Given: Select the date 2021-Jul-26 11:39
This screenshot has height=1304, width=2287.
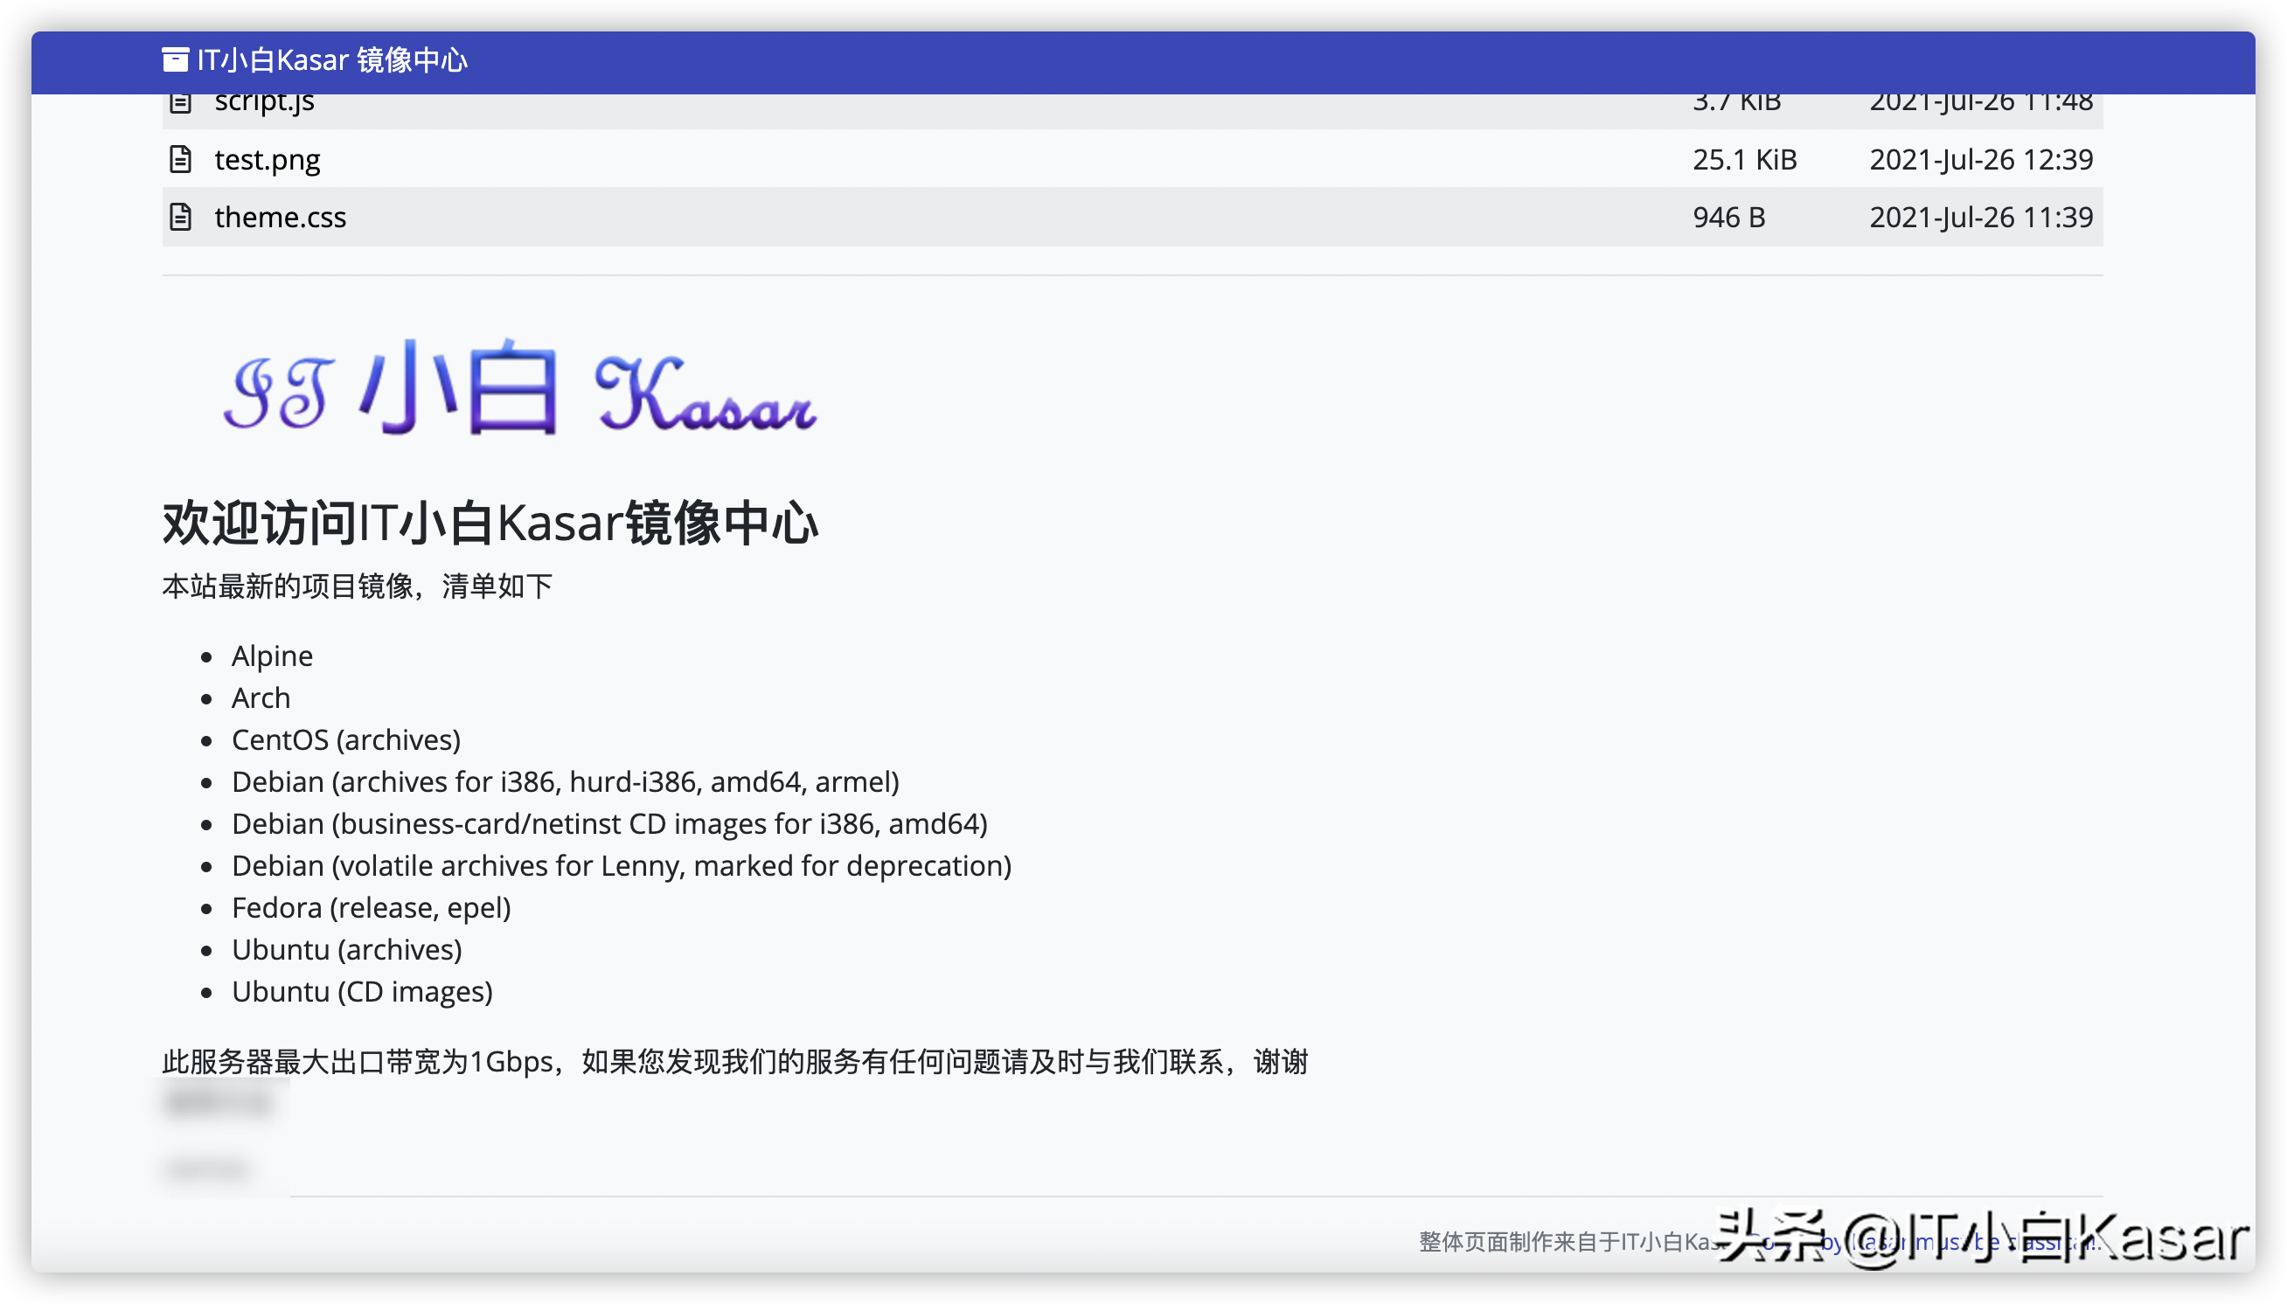Looking at the screenshot, I should pos(1981,218).
